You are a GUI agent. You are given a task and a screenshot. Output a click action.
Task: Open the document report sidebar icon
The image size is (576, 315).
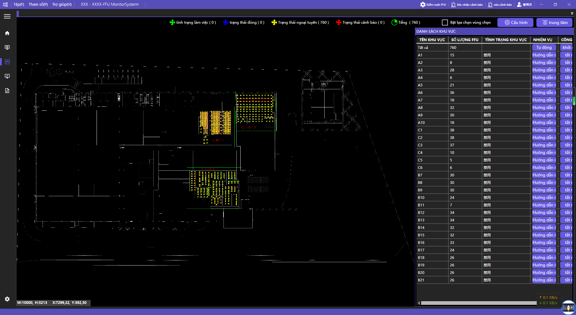click(7, 91)
